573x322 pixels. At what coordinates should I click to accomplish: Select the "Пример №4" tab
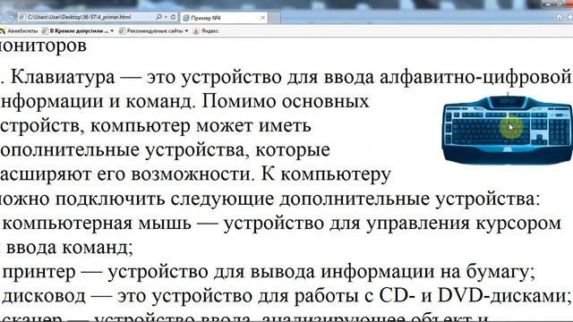coord(224,18)
